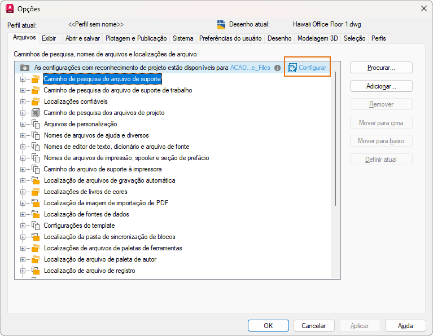Click folder icon beside Localização de fontes de dados

click(36, 214)
